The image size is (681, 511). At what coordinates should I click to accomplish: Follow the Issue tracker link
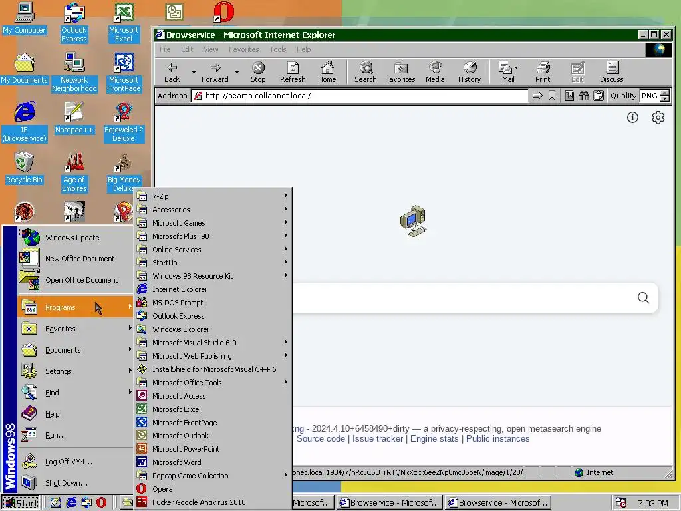pyautogui.click(x=378, y=439)
